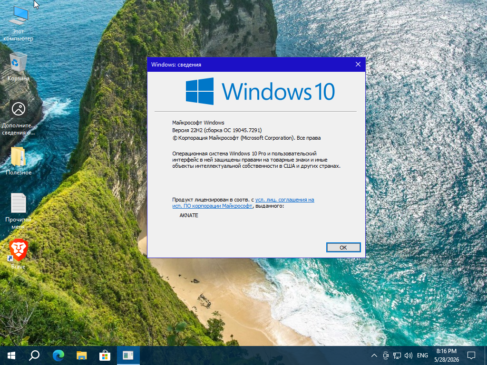Viewport: 487px width, 365px height.
Task: Click the 'Операционная система Windows 10 Pro' paragraph
Action: (256, 160)
